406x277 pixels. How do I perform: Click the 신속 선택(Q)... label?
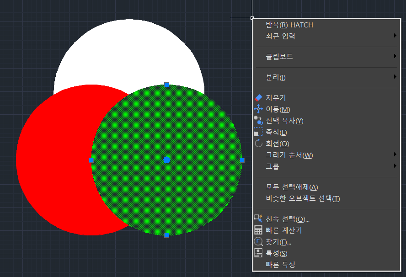(288, 219)
